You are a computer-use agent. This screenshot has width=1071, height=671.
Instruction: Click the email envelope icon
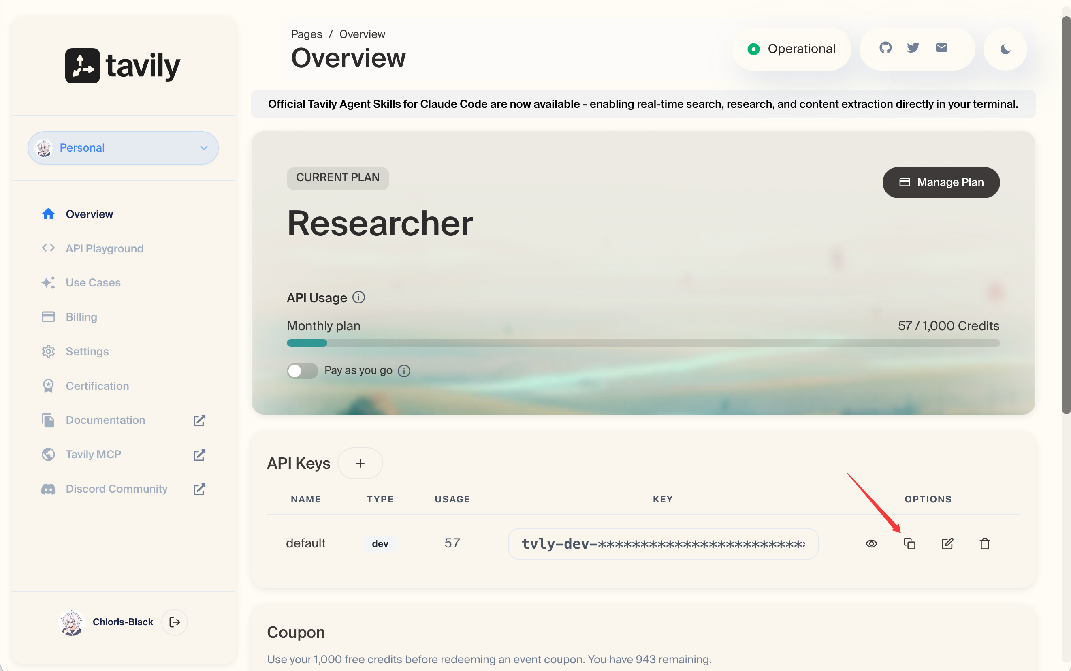[x=941, y=47]
